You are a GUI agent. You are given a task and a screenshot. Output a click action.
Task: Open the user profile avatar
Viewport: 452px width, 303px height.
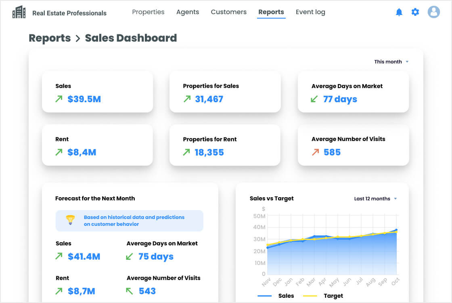click(x=434, y=12)
